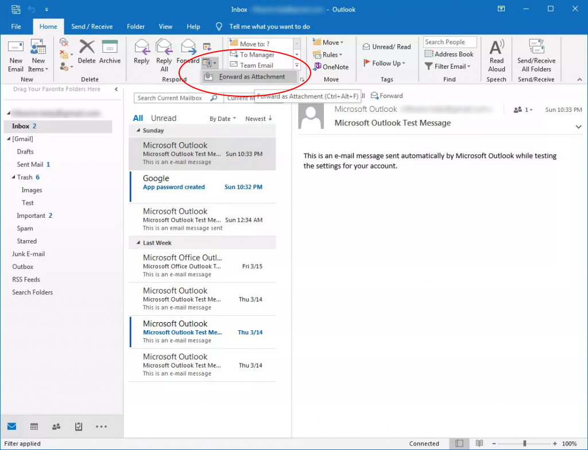588x450 pixels.
Task: Click the Read Aloud speech icon
Action: [x=497, y=55]
